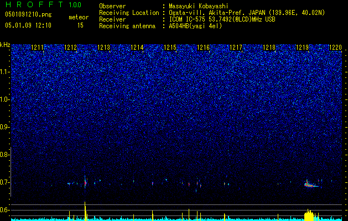The height and width of the screenshot is (221, 348).
Task: Click the 1212 time marker
Action: 71,48
